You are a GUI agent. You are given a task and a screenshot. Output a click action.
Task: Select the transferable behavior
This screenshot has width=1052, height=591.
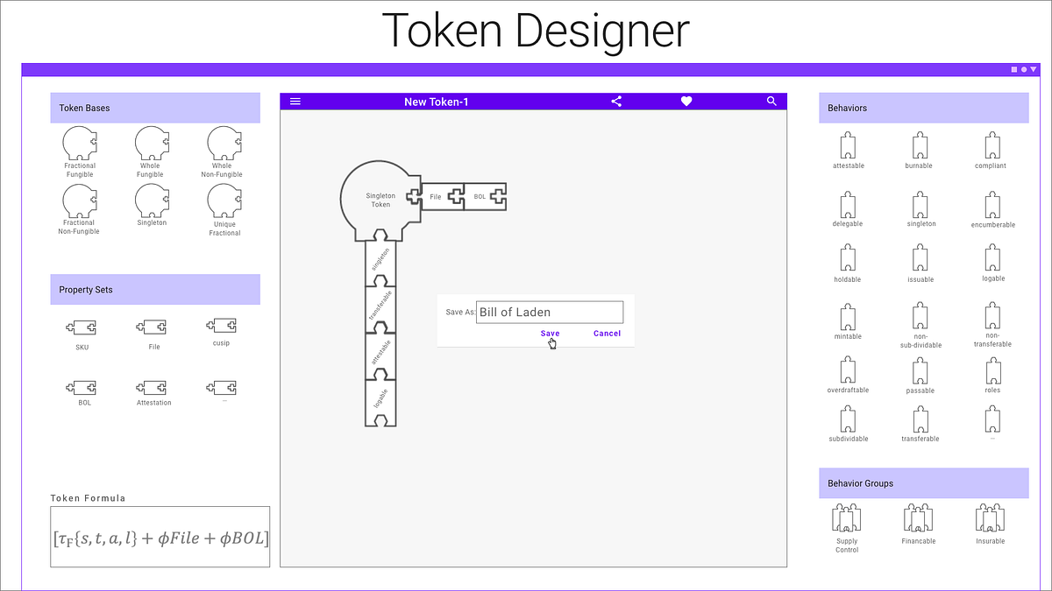(919, 420)
